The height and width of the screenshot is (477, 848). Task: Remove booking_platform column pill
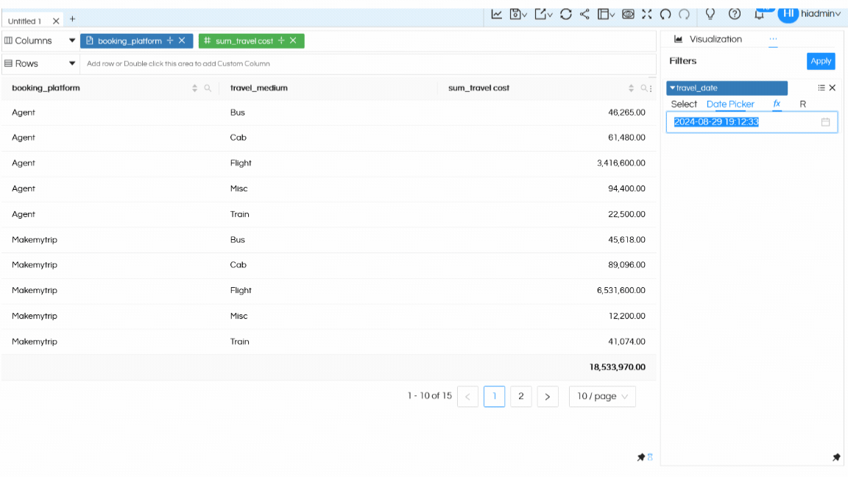click(x=183, y=40)
